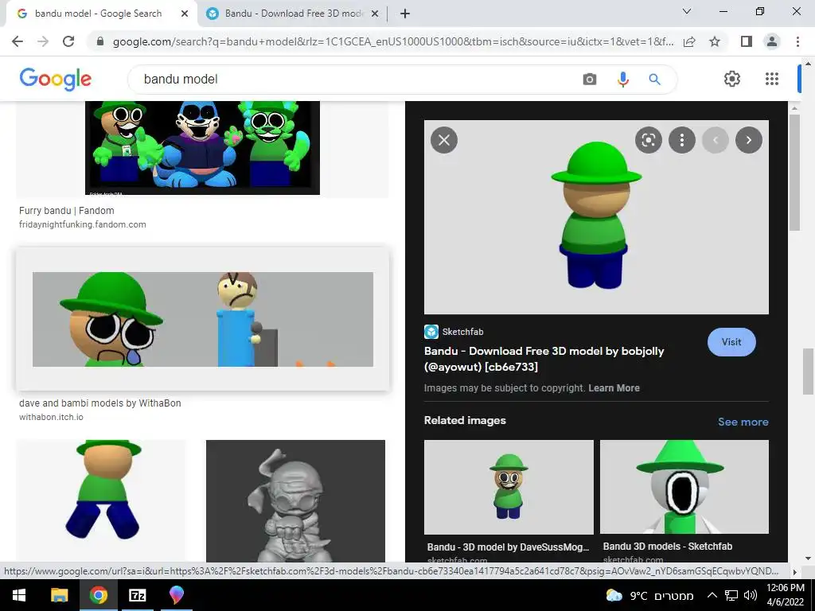The width and height of the screenshot is (815, 611).
Task: Open the Google apps grid
Action: point(772,79)
